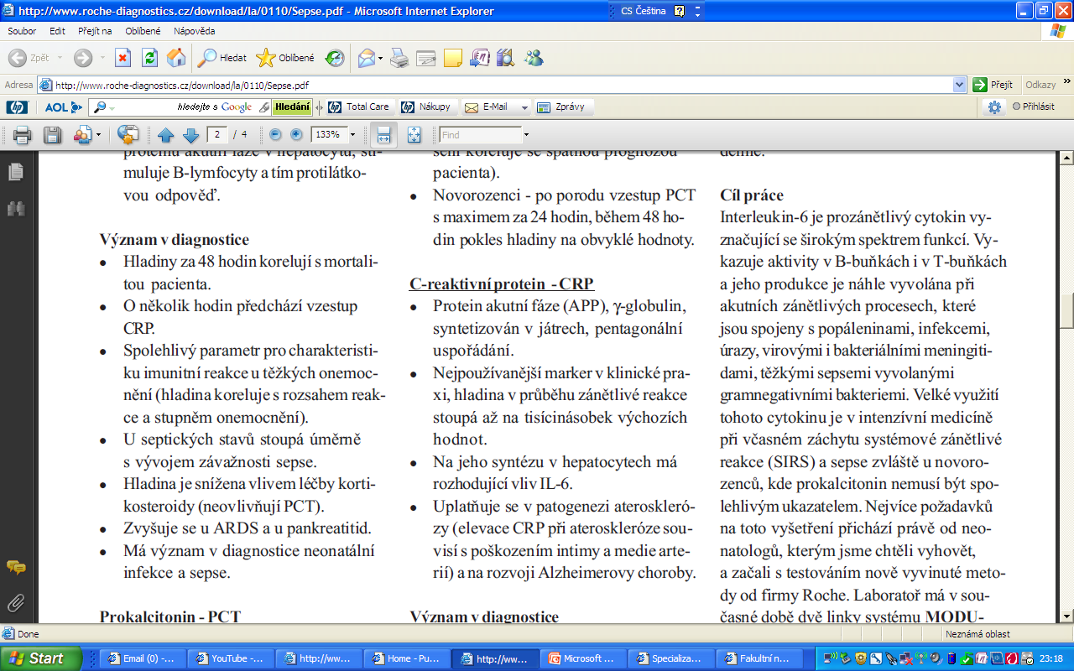Click the Přihlásit sign-in button

pyautogui.click(x=1034, y=107)
